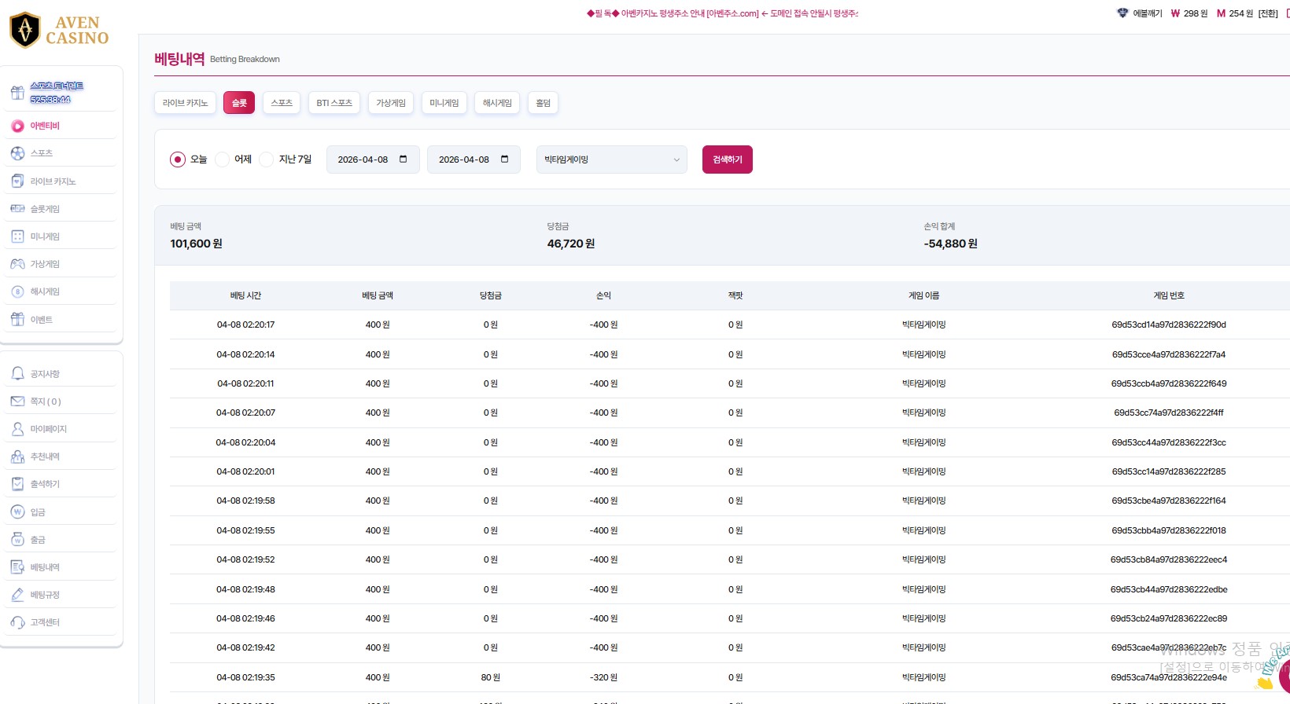Screen dimensions: 1290x704
Task: Click the [전환] link in header
Action: [x=1268, y=13]
